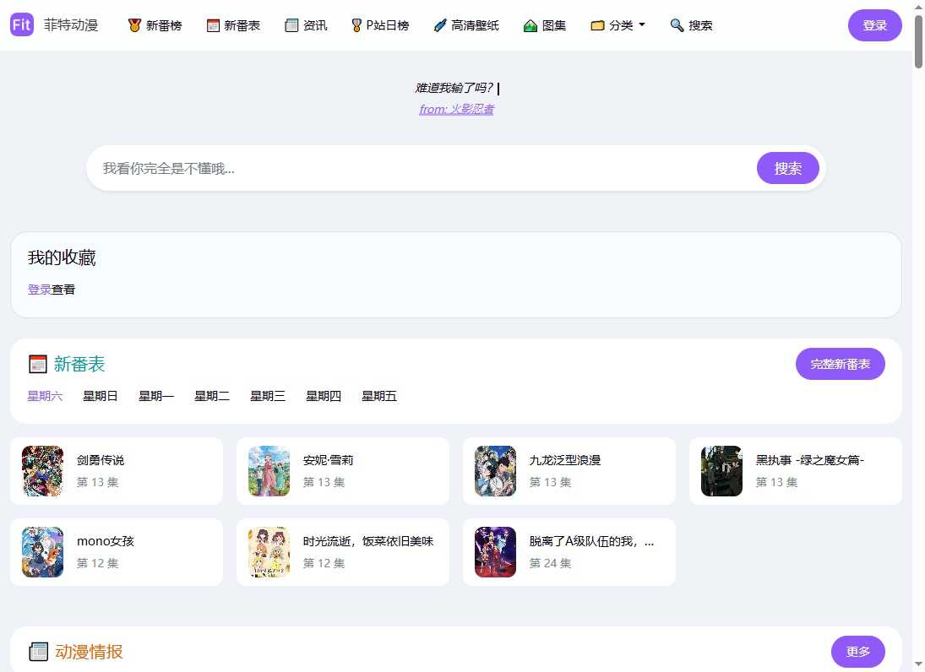The image size is (925, 672).
Task: Click the 新番表 calendar icon in navbar
Action: point(213,25)
